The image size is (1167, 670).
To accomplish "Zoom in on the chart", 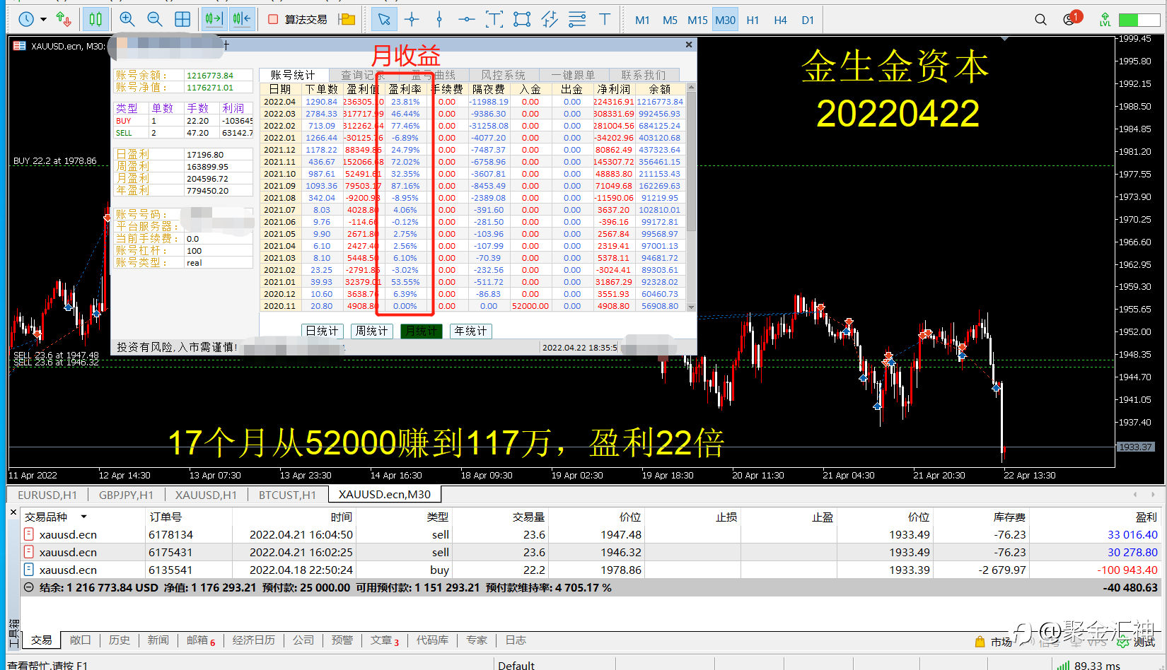I will coord(127,19).
